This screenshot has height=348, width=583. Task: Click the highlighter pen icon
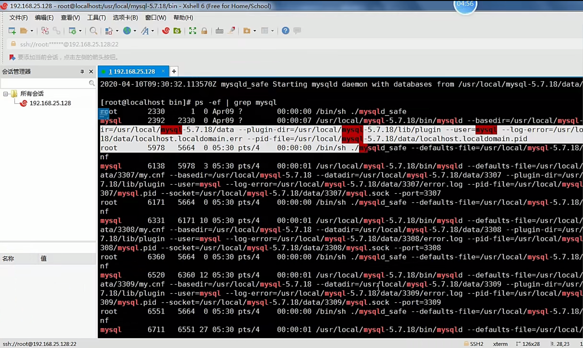click(x=232, y=31)
